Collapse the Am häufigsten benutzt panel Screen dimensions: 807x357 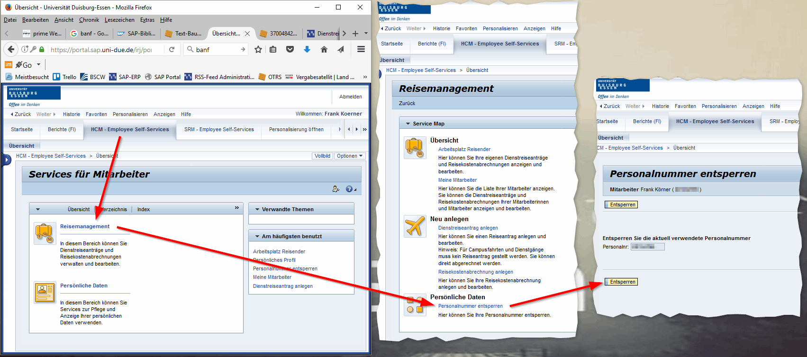[x=257, y=236]
